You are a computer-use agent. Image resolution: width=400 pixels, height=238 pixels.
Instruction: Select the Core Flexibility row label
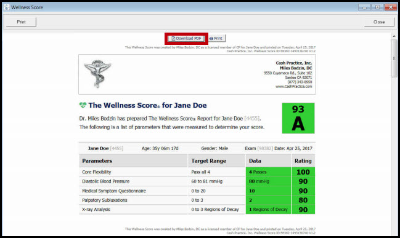pyautogui.click(x=96, y=172)
